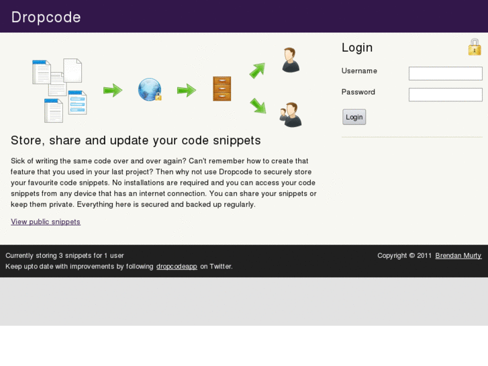This screenshot has width=488, height=366.
Task: Click the green arrow pointing up to the single user
Action: 257,71
